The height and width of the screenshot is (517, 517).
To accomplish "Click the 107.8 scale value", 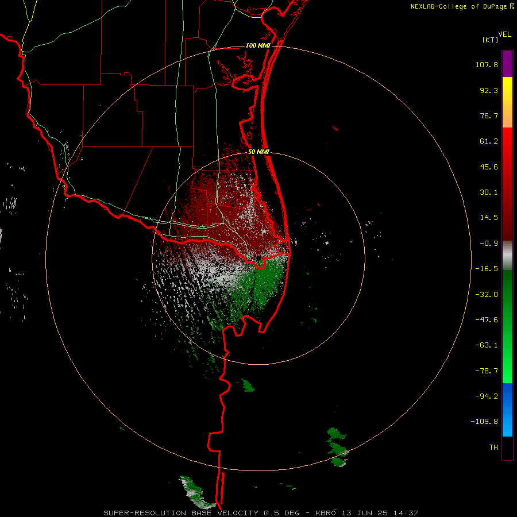I will click(x=487, y=64).
